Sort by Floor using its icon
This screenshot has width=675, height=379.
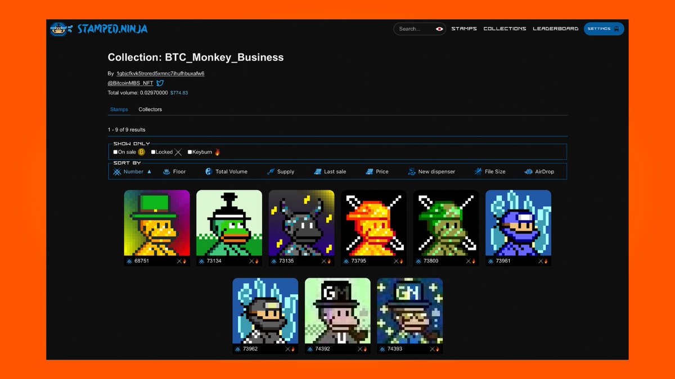click(166, 171)
